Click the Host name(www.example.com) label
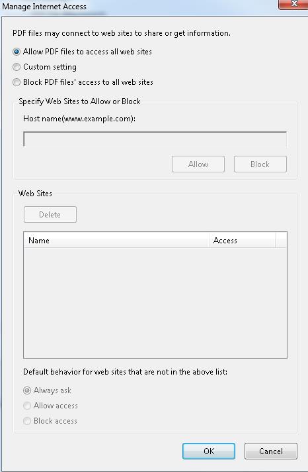This screenshot has width=308, height=472. tap(79, 119)
